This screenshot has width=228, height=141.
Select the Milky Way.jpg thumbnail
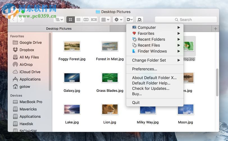click(x=148, y=110)
